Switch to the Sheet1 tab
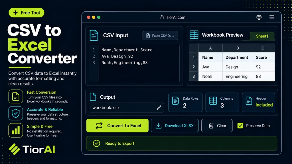Viewport: 292px width, 164px height. click(262, 36)
